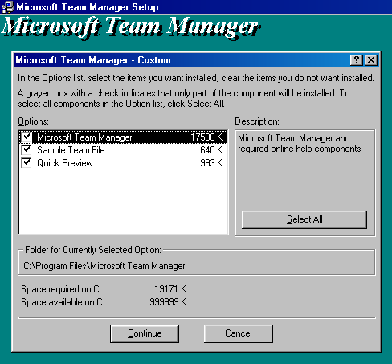Click the 993 K size entry
392x364 pixels.
click(211, 163)
